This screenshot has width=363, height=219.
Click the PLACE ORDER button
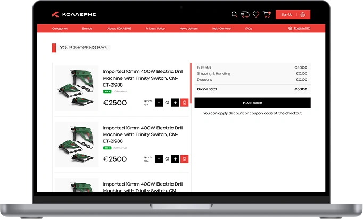tap(253, 103)
